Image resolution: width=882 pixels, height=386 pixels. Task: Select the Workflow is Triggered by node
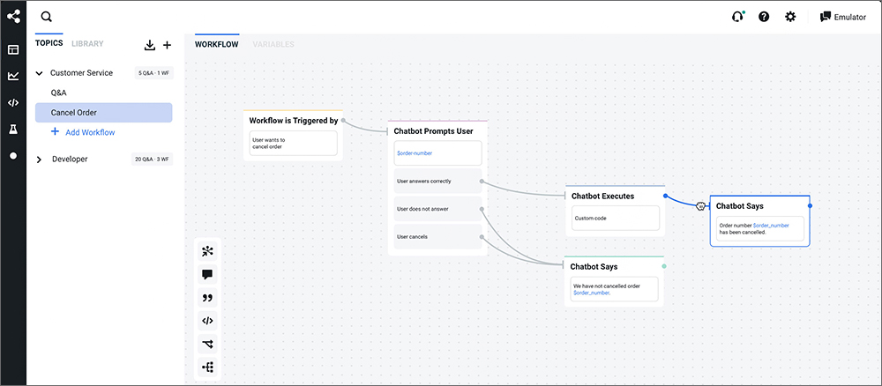pos(293,120)
